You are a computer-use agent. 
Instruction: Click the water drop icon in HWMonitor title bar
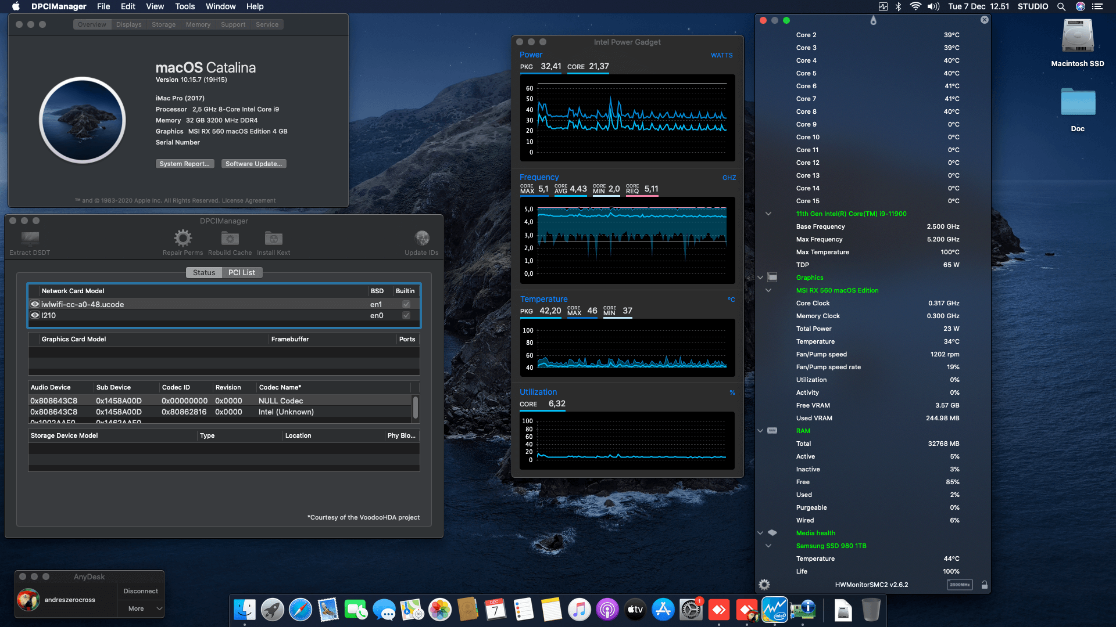pyautogui.click(x=873, y=20)
